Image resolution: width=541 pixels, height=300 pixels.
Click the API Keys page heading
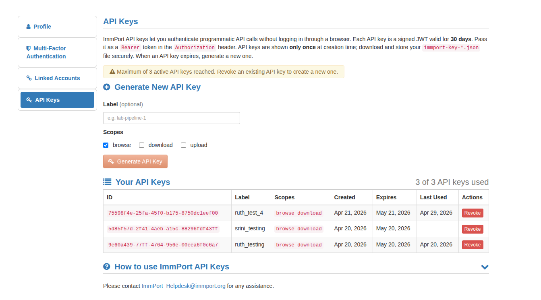point(120,22)
